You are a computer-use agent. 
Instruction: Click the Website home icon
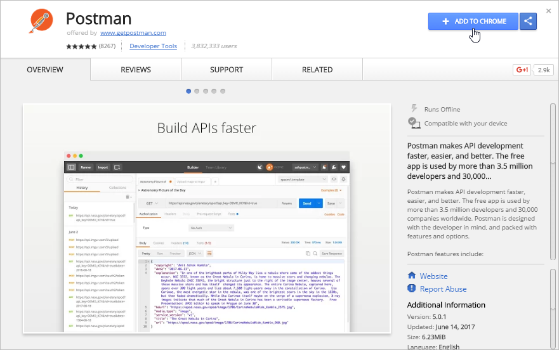(412, 276)
